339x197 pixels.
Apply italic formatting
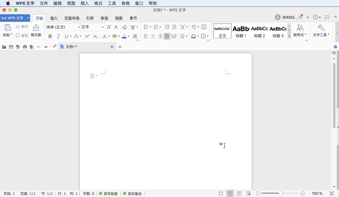58,36
